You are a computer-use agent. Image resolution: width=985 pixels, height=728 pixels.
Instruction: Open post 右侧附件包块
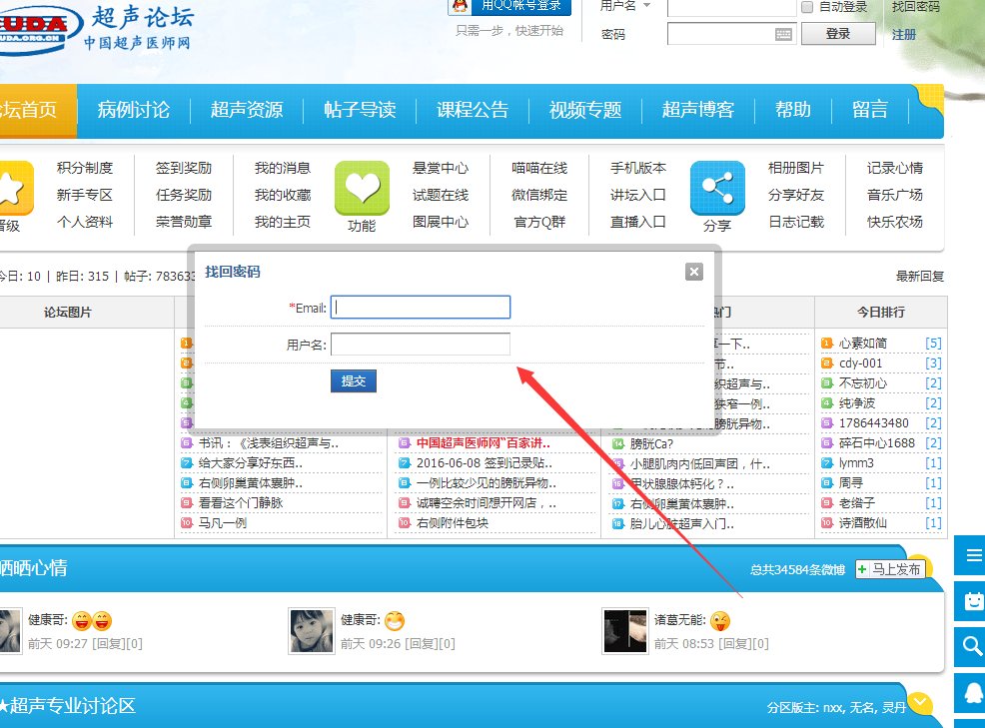(x=453, y=523)
